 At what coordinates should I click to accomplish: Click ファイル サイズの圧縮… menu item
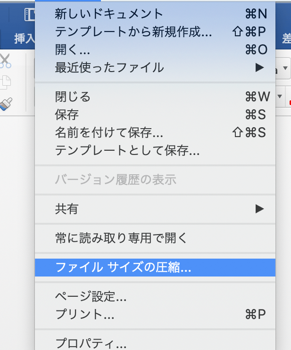[x=155, y=268]
